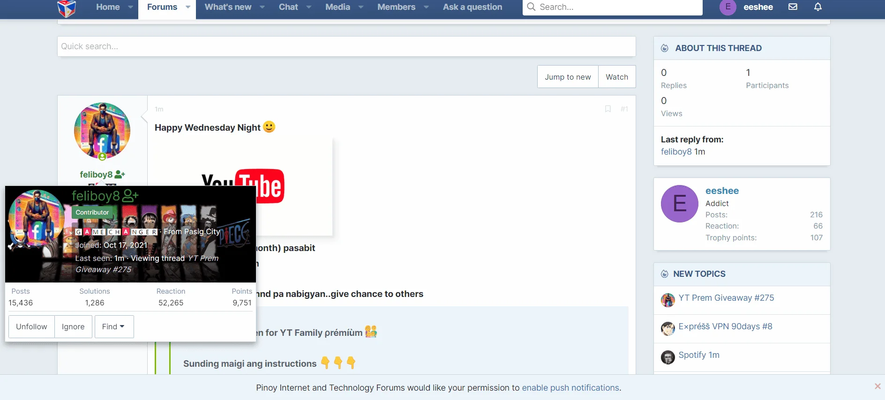Open the Media nav item
Screen dimensions: 885x400
337,7
